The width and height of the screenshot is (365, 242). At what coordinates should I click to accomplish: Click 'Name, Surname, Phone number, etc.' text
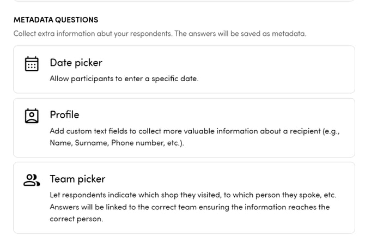point(117,143)
